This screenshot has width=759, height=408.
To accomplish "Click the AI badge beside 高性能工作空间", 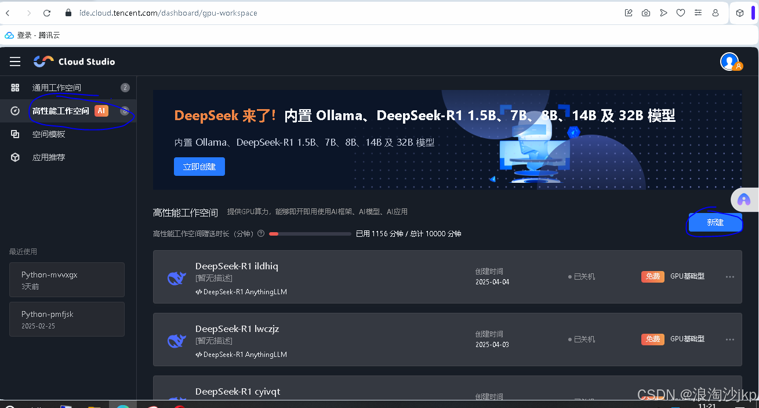I will [101, 111].
